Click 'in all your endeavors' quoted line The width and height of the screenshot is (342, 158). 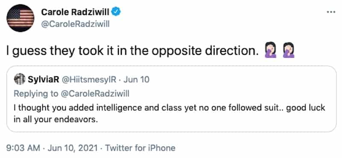click(56, 120)
